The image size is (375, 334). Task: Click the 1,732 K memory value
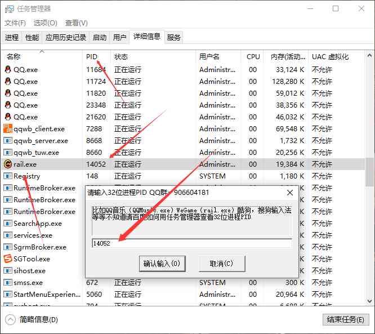pyautogui.click(x=292, y=140)
